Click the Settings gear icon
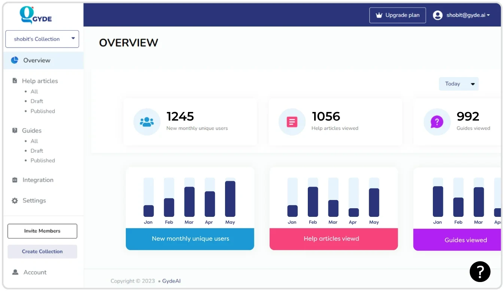504x291 pixels. point(15,201)
